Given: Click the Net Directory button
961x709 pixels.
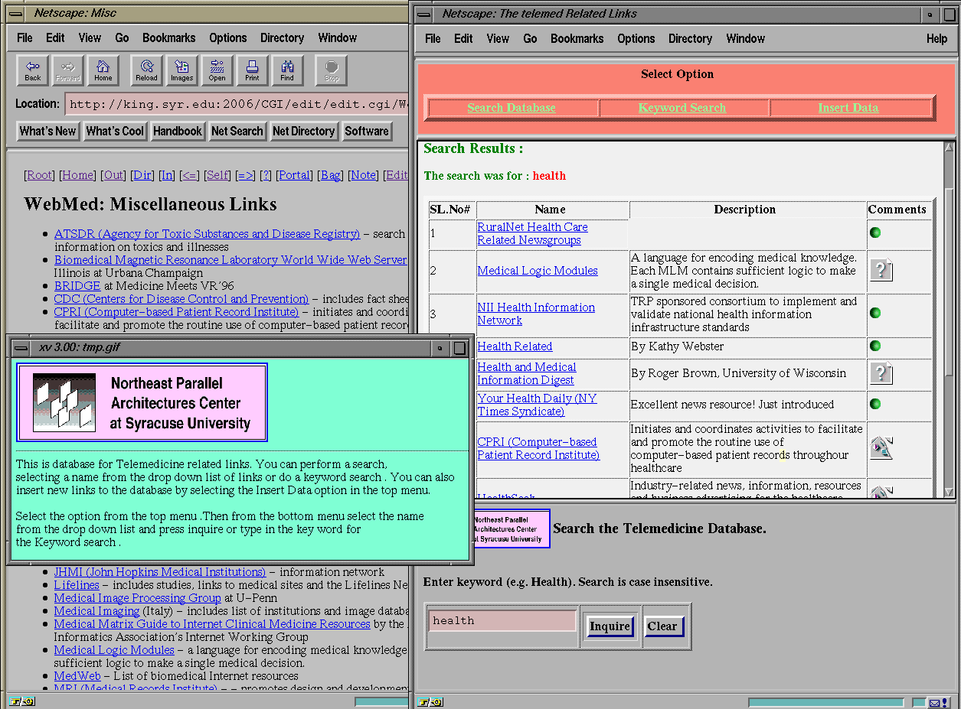Looking at the screenshot, I should (303, 132).
